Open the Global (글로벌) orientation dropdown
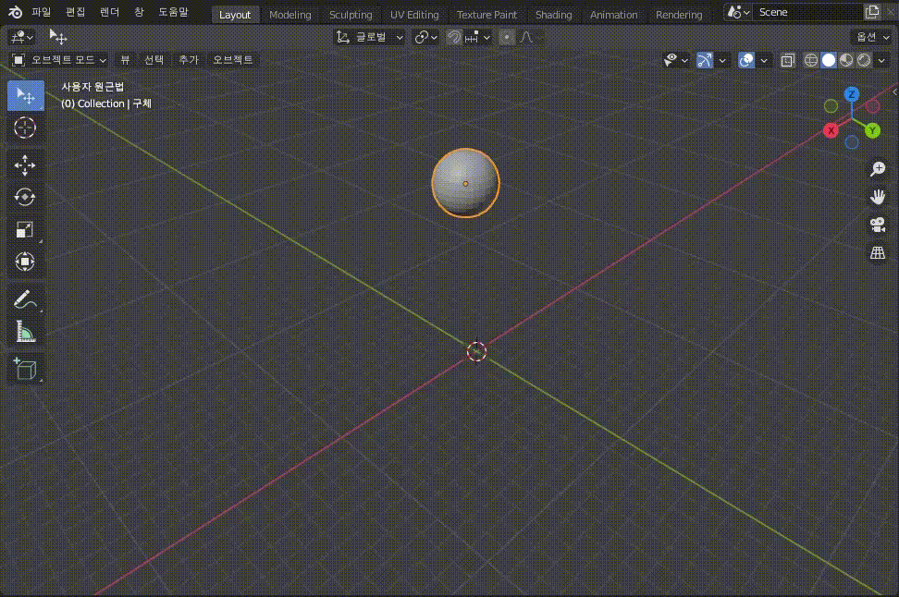This screenshot has height=597, width=899. tap(370, 37)
